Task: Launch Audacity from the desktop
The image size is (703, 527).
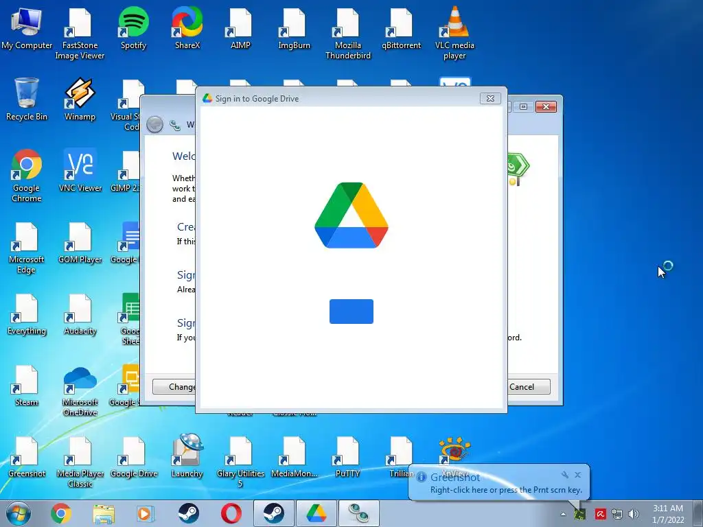Action: [80, 314]
